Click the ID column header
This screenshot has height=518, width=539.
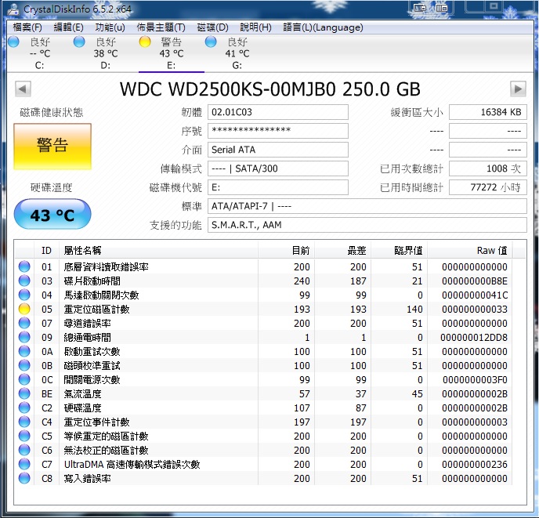tap(46, 251)
